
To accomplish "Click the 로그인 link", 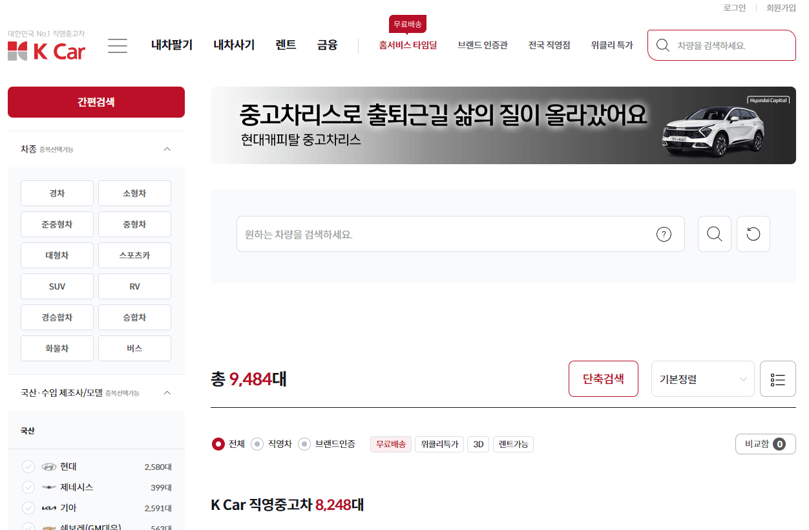I will point(735,8).
